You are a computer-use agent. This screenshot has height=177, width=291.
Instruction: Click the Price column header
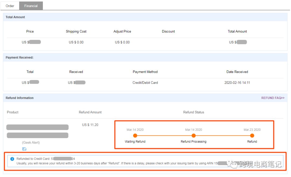pyautogui.click(x=30, y=31)
